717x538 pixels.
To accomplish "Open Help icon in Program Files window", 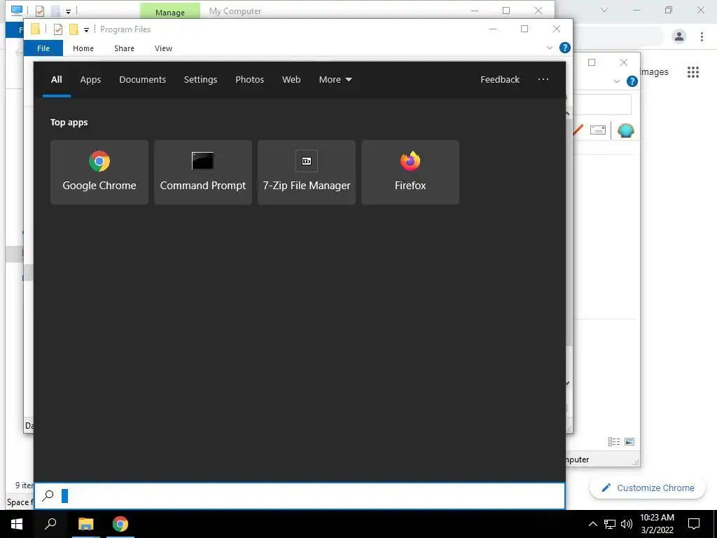I will (x=565, y=48).
